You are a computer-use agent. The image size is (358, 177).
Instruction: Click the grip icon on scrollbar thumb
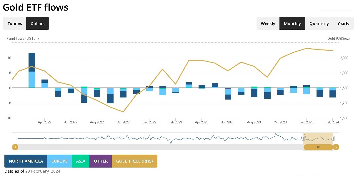pyautogui.click(x=318, y=147)
